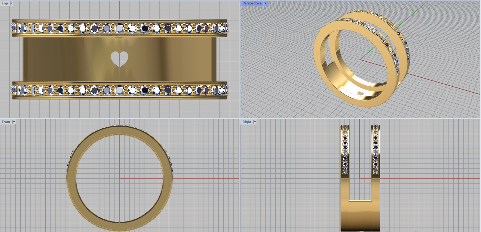Open the Top viewport dropdown arrow
The height and width of the screenshot is (232, 481).
12,3
